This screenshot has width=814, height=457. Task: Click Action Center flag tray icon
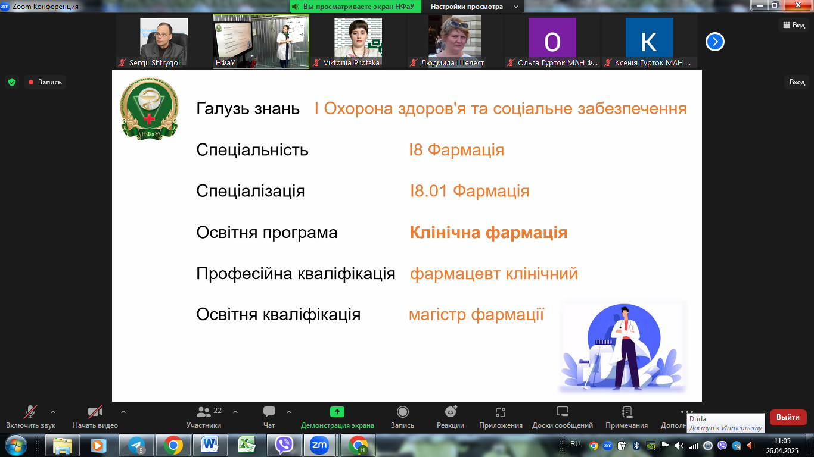click(665, 445)
